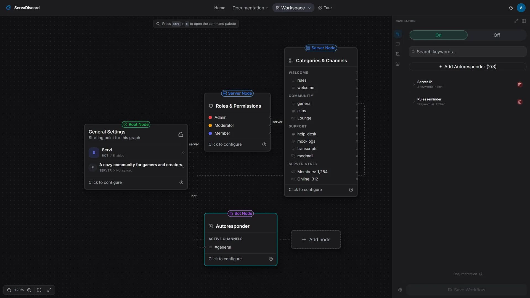The width and height of the screenshot is (530, 298).
Task: Open the Documentation external link
Action: (468, 274)
